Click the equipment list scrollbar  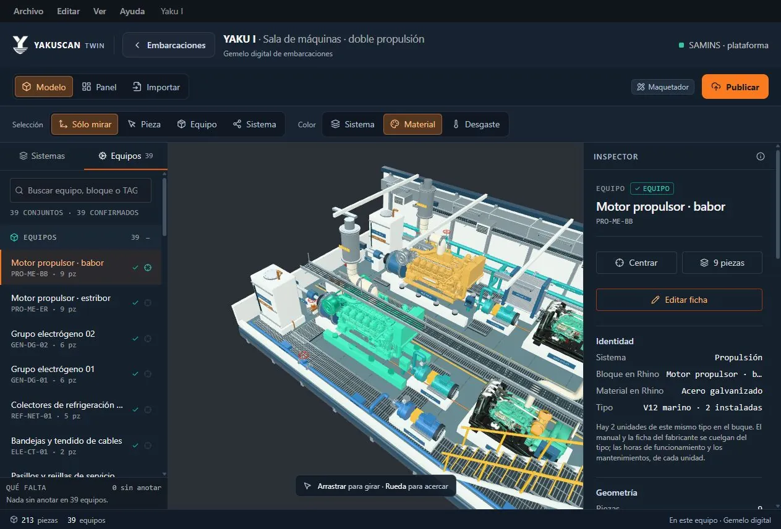pyautogui.click(x=164, y=207)
